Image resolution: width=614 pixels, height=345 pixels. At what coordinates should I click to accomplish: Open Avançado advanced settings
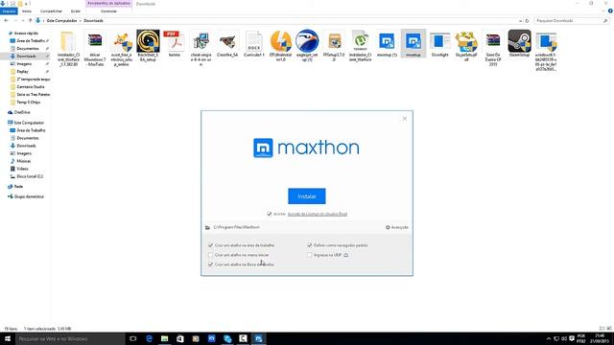pyautogui.click(x=396, y=227)
